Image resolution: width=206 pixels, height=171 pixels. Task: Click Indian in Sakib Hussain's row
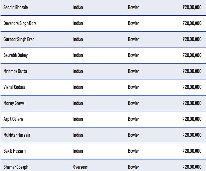(78, 151)
